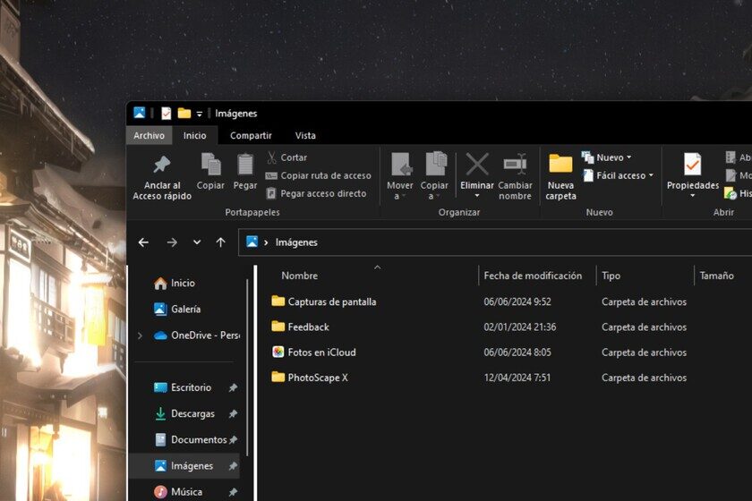Viewport: 752px width, 501px height.
Task: Select OneDrive - Personal in sidebar
Action: 197,335
